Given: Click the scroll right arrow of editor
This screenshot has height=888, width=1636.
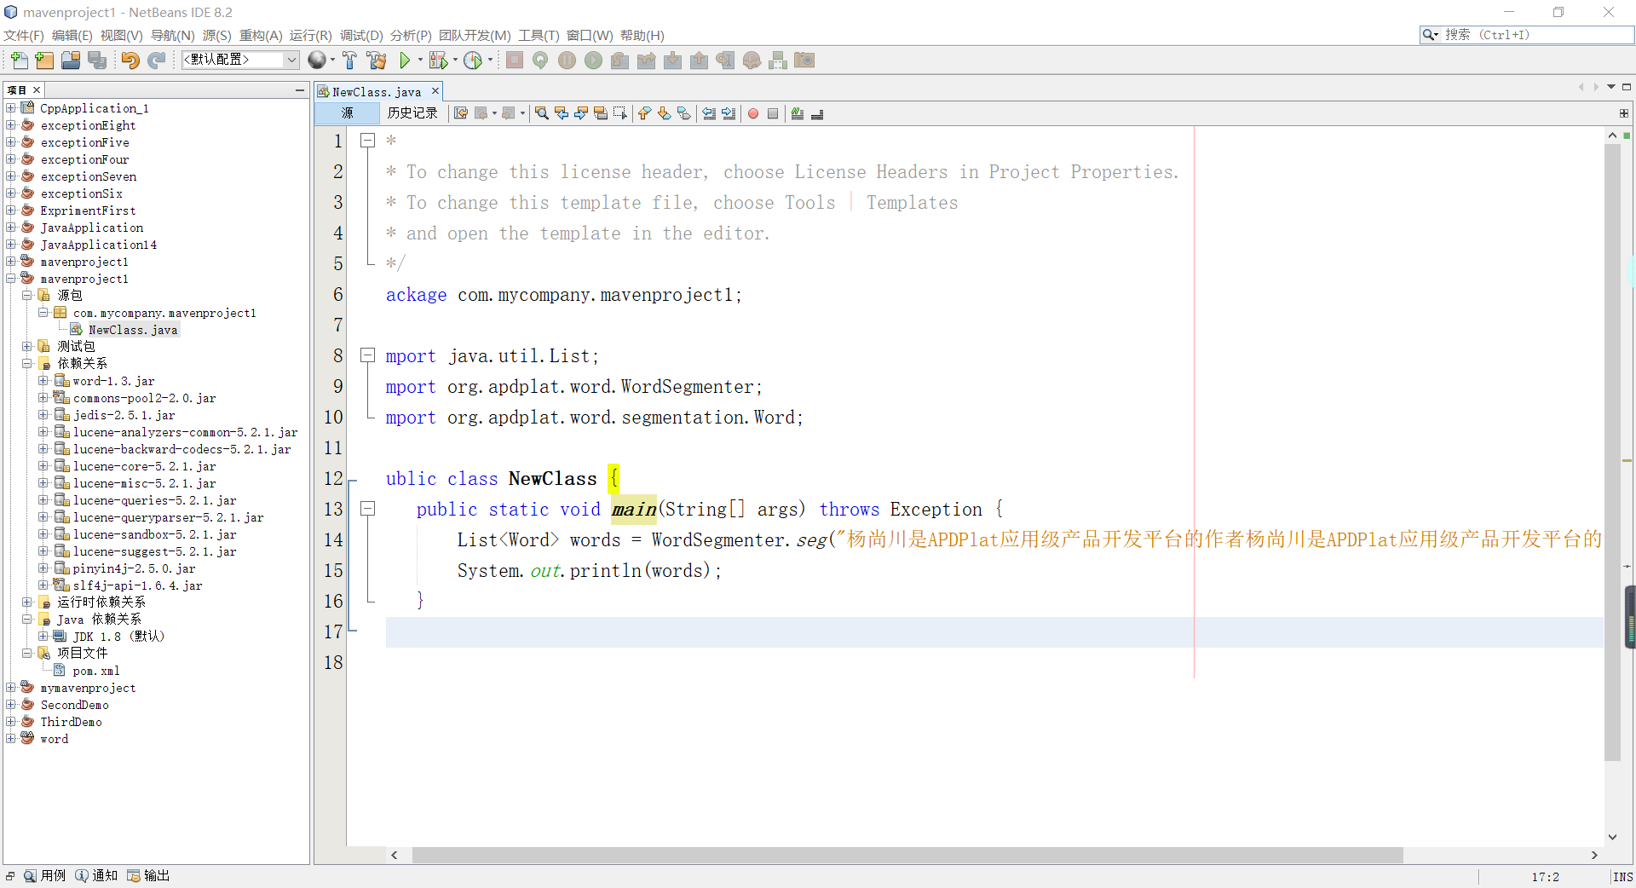Looking at the screenshot, I should coord(1594,855).
